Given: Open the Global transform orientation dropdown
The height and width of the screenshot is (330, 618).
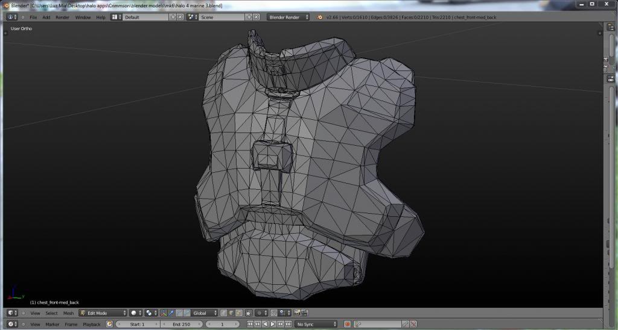Looking at the screenshot, I should 204,313.
